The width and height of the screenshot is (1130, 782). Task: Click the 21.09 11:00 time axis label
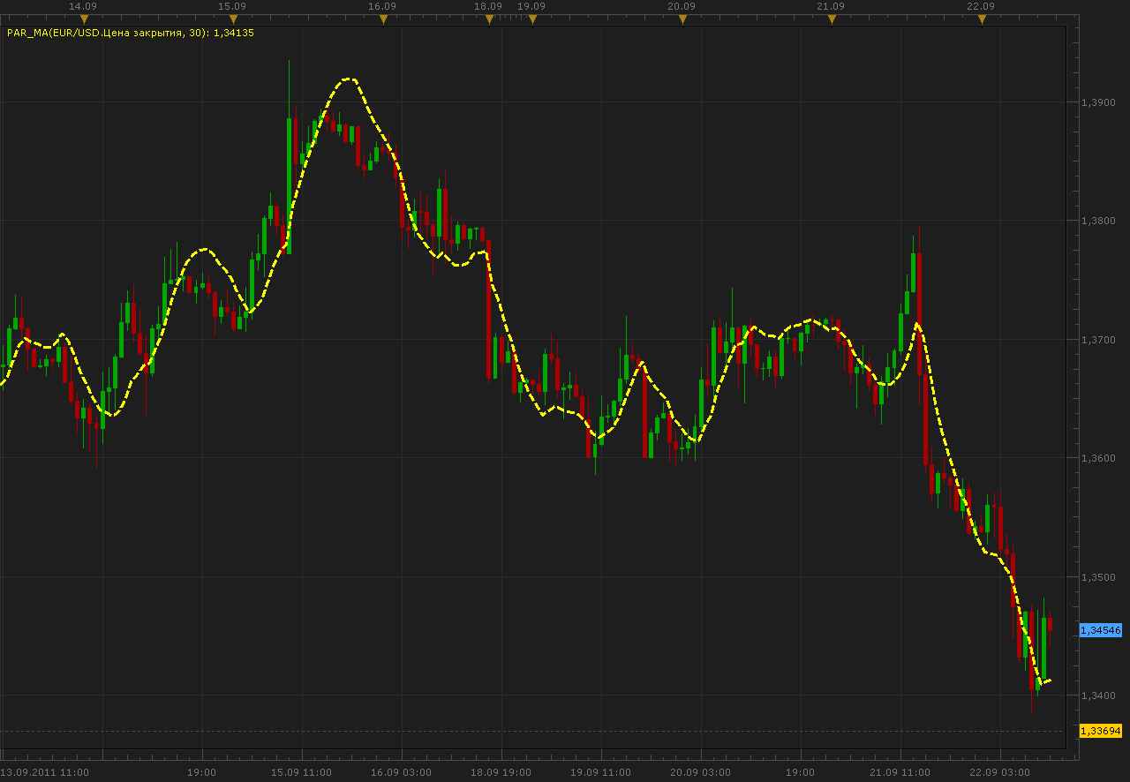[900, 772]
